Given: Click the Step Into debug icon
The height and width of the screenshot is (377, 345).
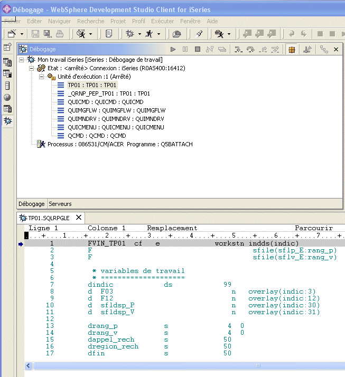Looking at the screenshot, I should tap(238, 49).
